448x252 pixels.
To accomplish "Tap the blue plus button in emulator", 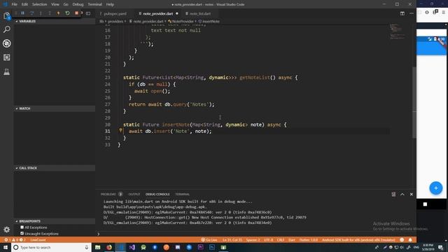I will pos(435,188).
